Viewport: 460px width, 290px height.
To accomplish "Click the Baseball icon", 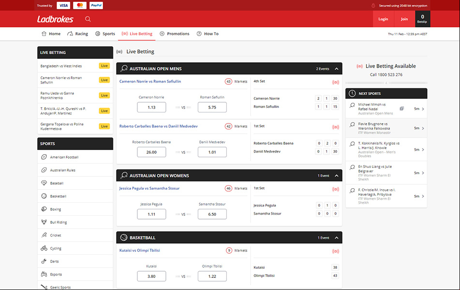I will click(44, 183).
